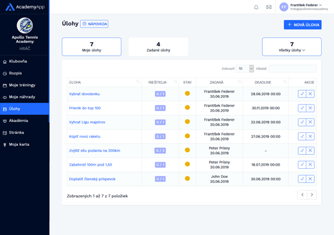Open the notifications bell icon
The image size is (334, 235).
tap(256, 7)
